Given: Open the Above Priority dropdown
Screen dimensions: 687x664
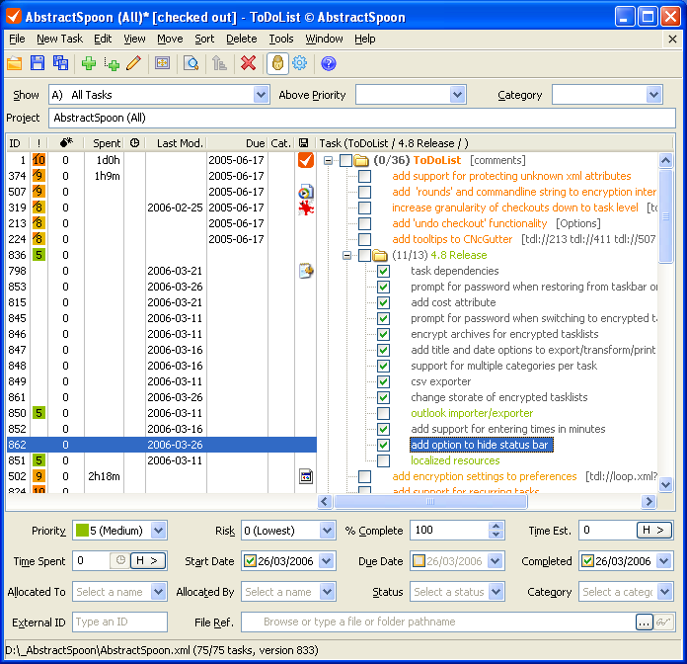Looking at the screenshot, I should coord(457,94).
